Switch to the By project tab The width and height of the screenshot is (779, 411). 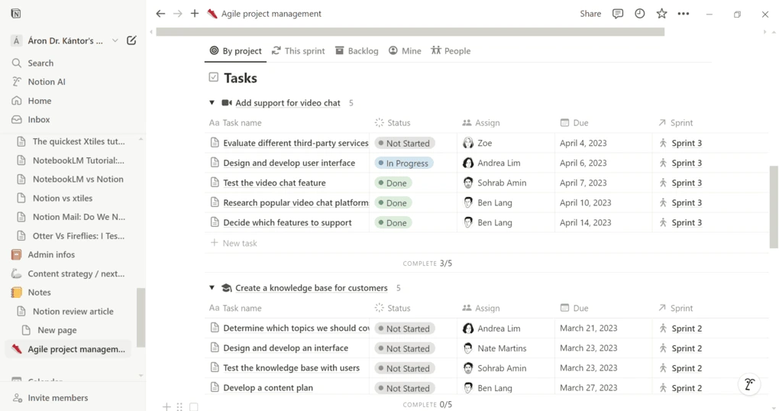235,50
